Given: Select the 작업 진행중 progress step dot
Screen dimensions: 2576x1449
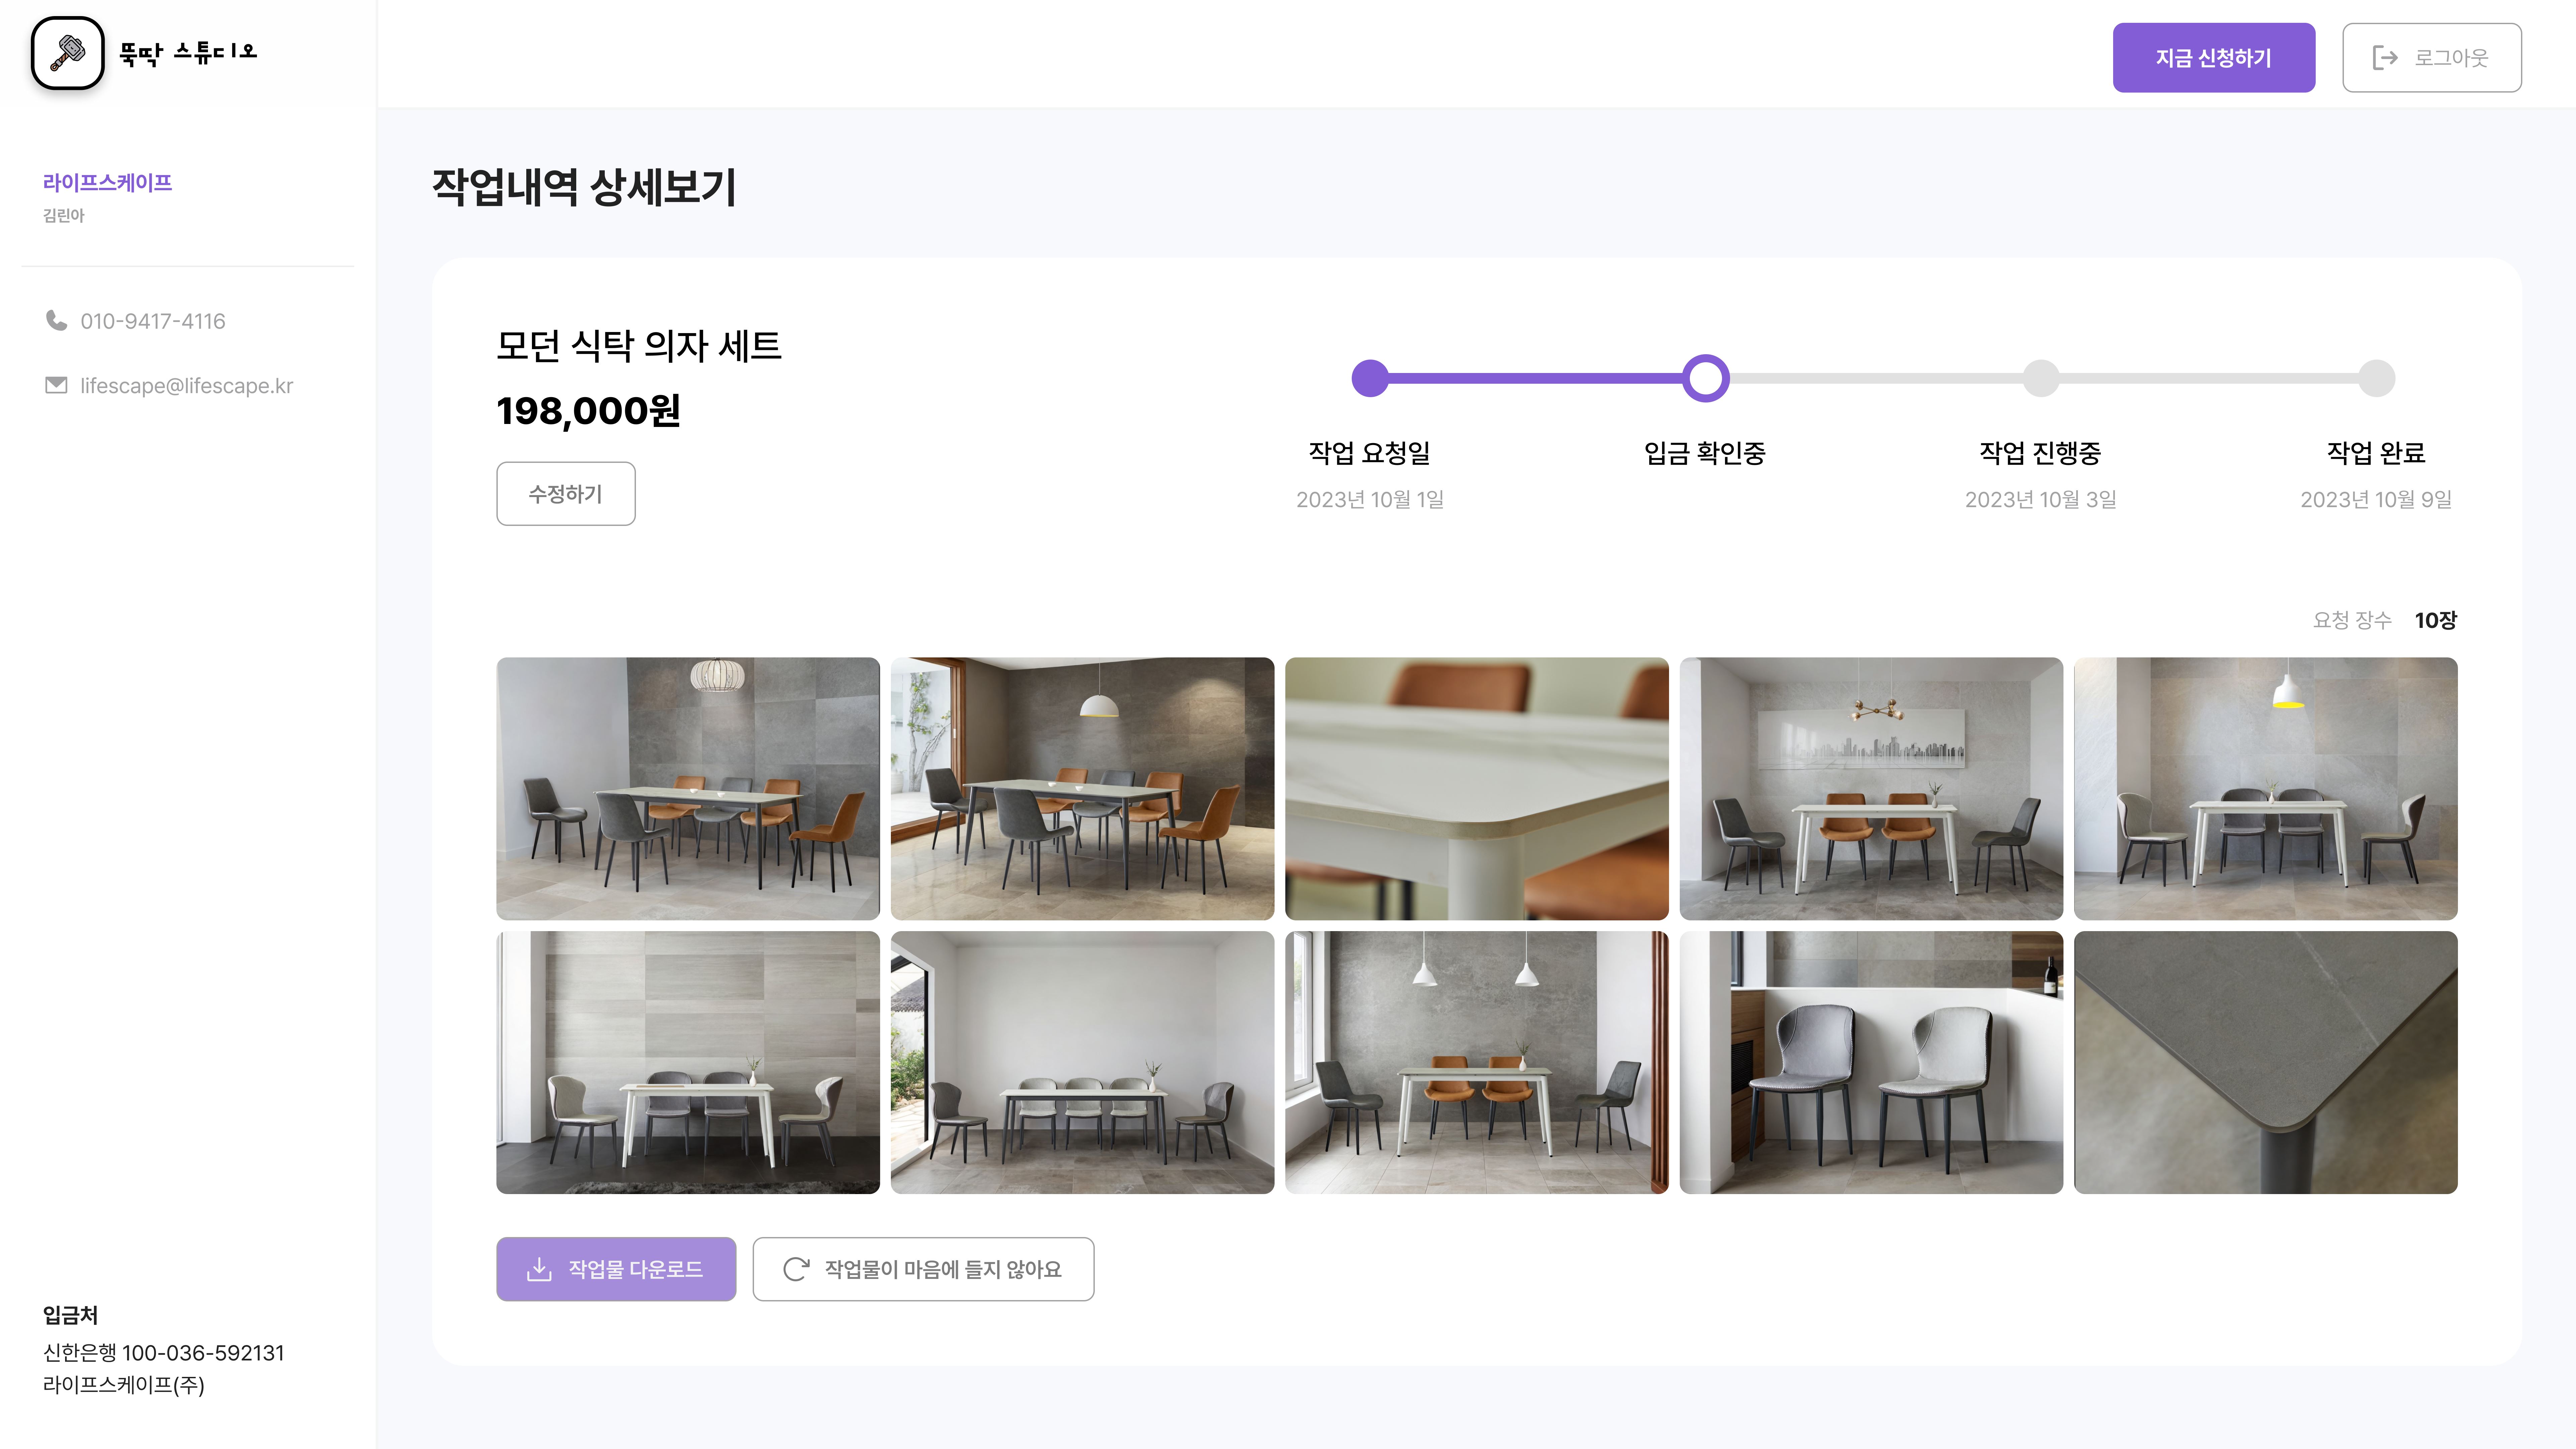Looking at the screenshot, I should pyautogui.click(x=2041, y=378).
